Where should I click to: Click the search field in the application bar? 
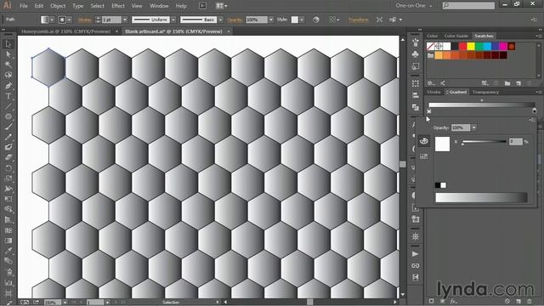(x=468, y=6)
